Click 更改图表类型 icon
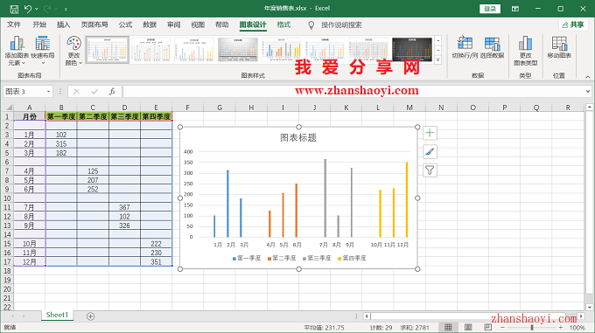Screen dimensions: 595x333 click(526, 51)
